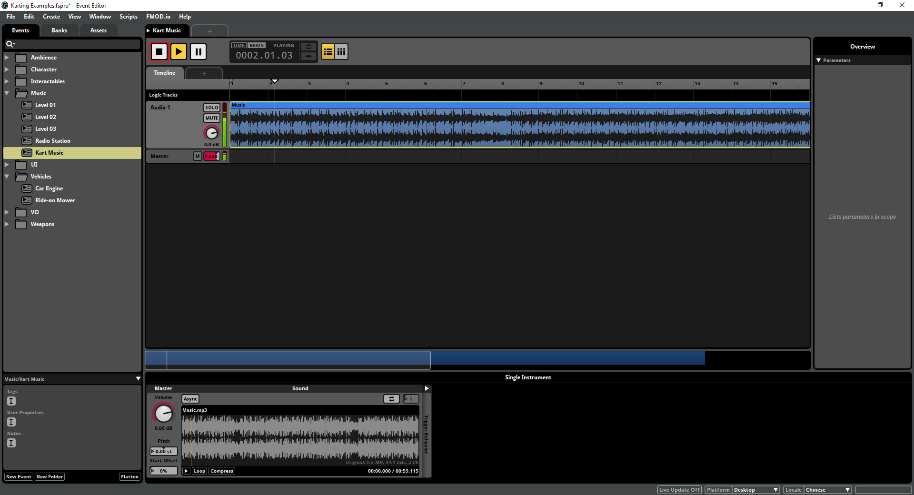
Task: Adjust the Master Volume knob in the instrument deck
Action: pos(163,413)
